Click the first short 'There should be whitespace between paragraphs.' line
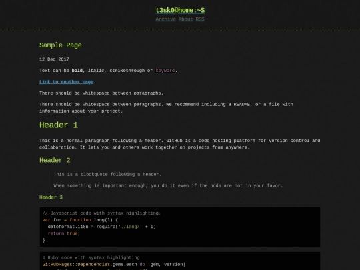 click(x=101, y=93)
